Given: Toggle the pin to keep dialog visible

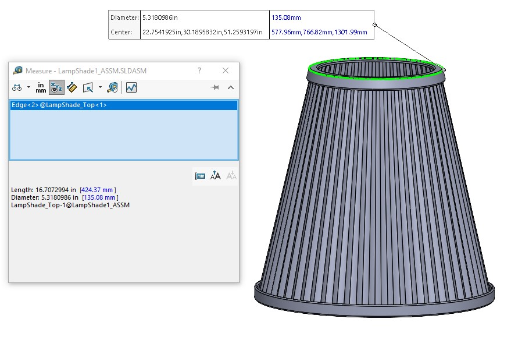Looking at the screenshot, I should [215, 87].
